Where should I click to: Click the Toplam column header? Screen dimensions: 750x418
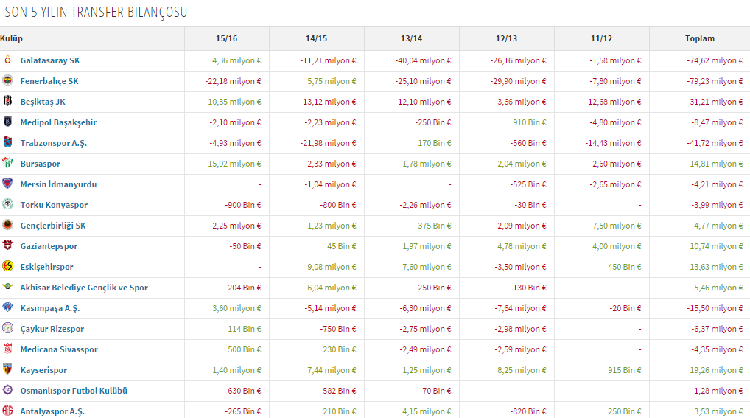pos(700,38)
